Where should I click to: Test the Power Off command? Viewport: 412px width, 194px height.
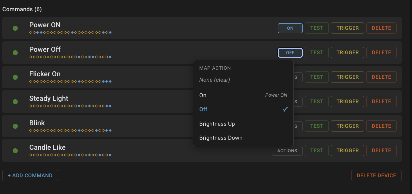pos(317,53)
